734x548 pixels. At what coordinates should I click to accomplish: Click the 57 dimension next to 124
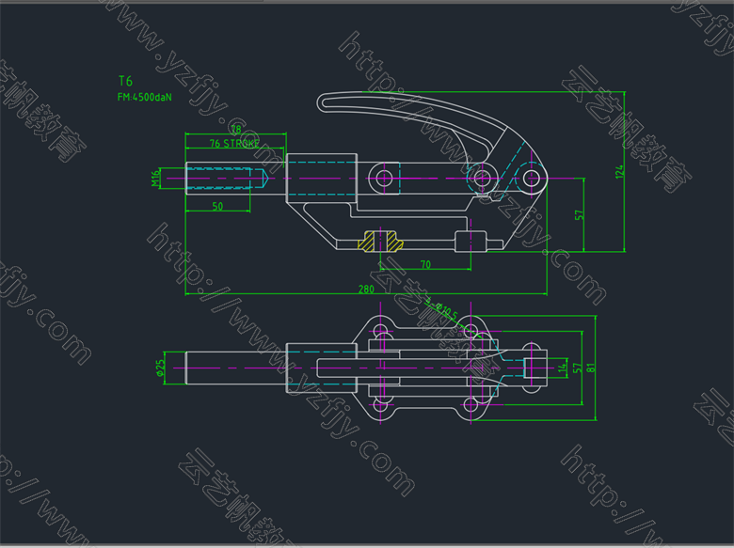pos(579,214)
